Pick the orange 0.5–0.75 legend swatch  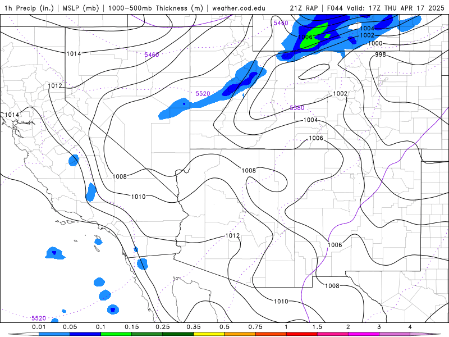point(240,334)
